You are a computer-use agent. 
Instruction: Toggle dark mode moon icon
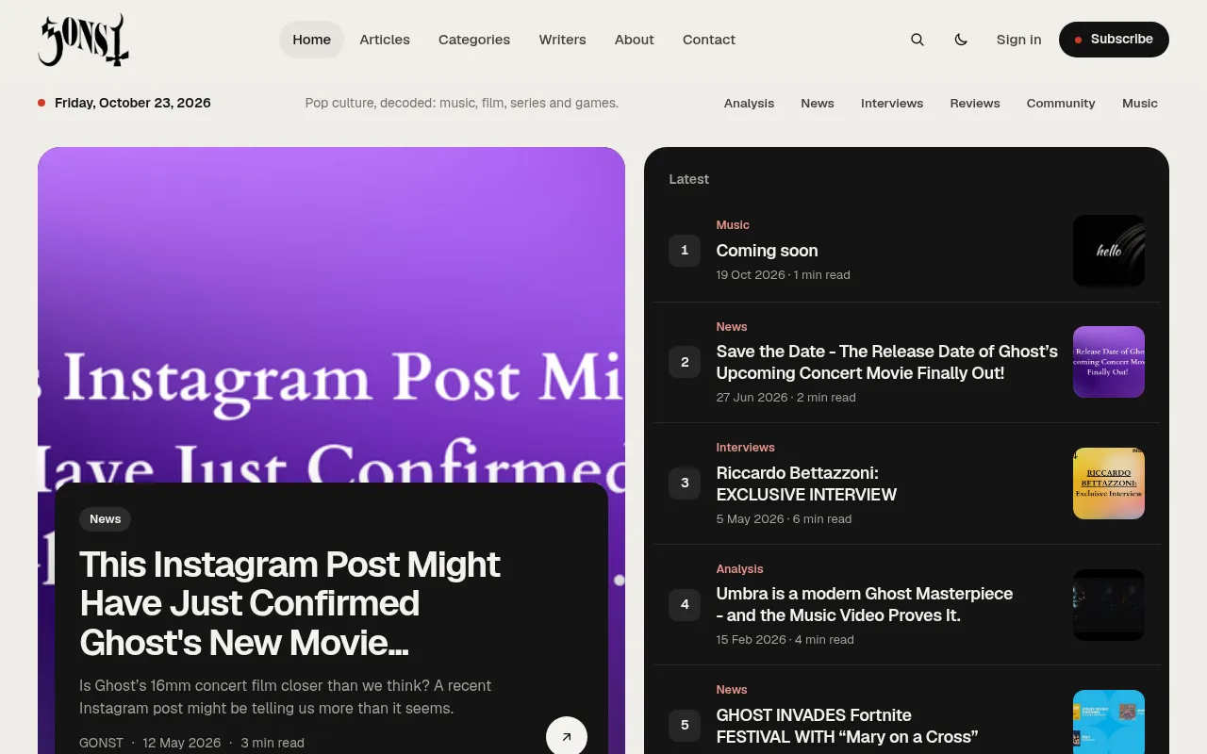point(961,40)
